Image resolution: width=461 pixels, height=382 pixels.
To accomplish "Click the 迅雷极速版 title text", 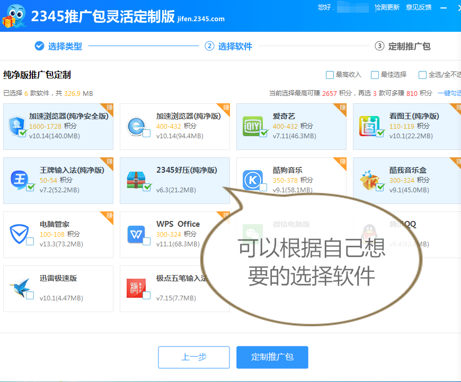I will click(58, 278).
